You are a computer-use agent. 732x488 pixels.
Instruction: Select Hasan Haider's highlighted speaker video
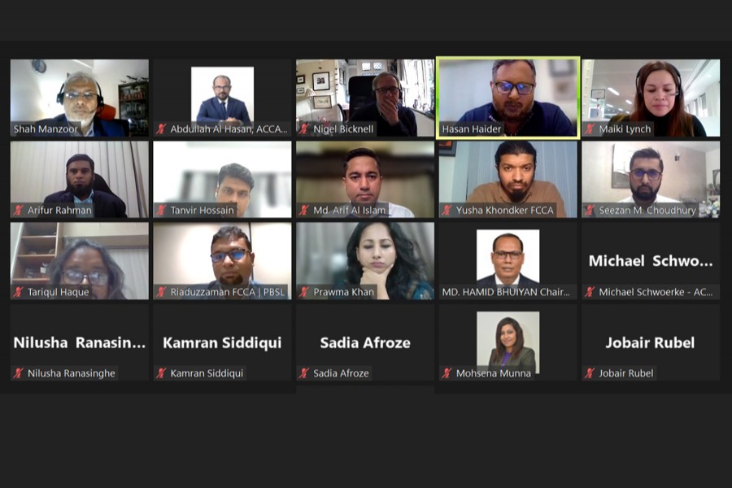click(508, 98)
